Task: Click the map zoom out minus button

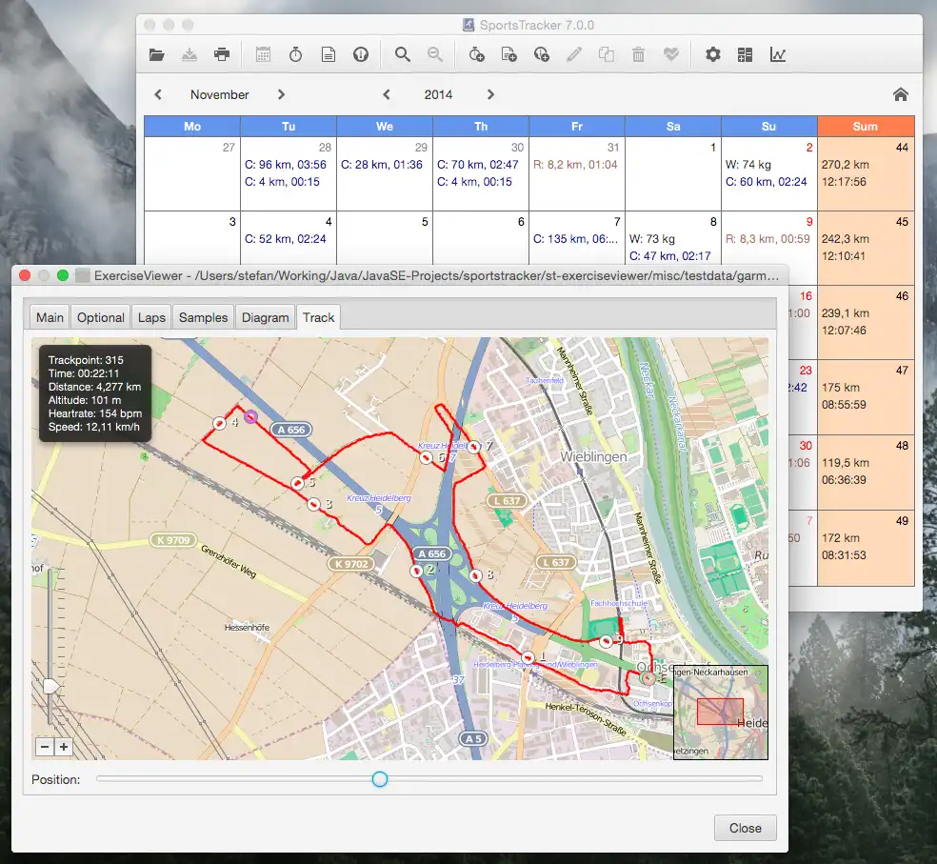Action: 45,747
